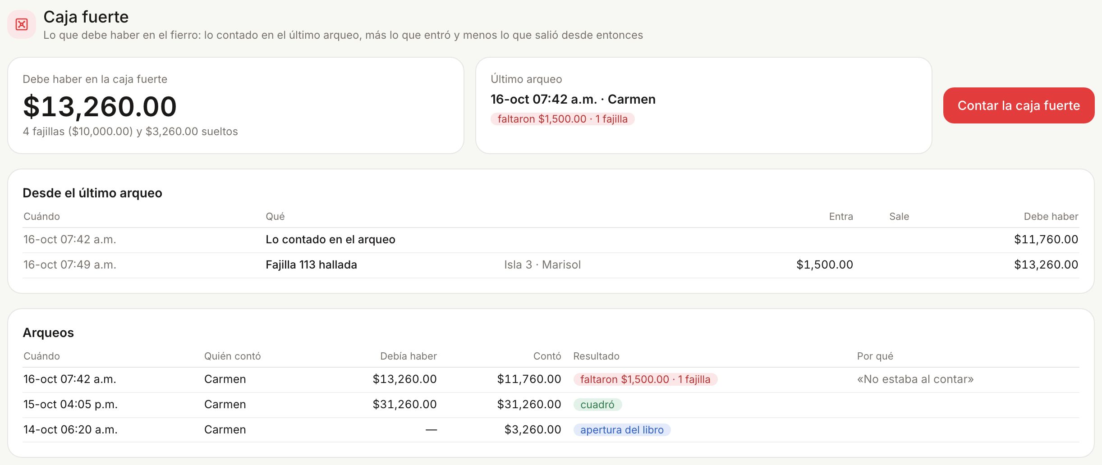Click Carmen in the 14-oct row
1102x465 pixels.
click(225, 430)
